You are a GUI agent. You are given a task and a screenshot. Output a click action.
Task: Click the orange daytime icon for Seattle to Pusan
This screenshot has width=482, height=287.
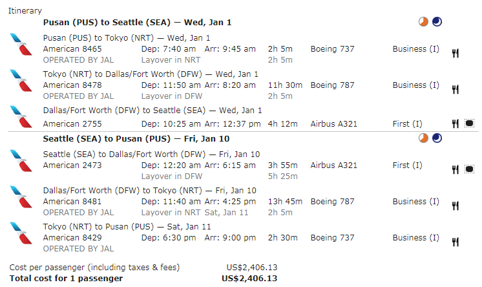(423, 138)
